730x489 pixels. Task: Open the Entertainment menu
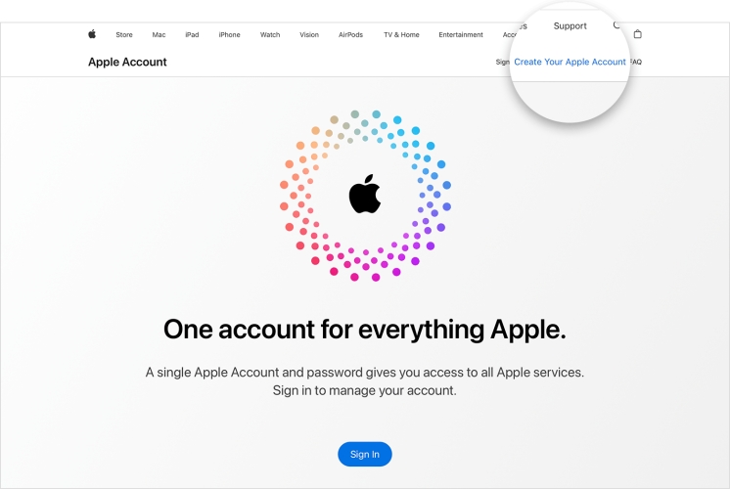pos(461,35)
